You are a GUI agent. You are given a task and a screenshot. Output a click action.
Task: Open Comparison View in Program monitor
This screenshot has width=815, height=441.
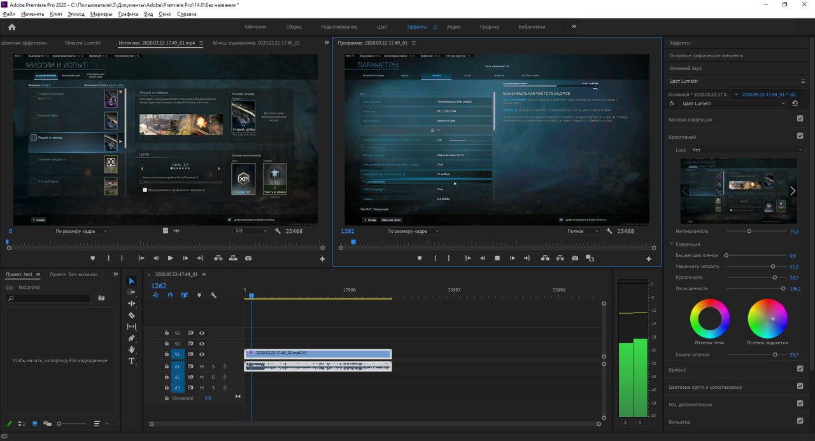pyautogui.click(x=590, y=258)
